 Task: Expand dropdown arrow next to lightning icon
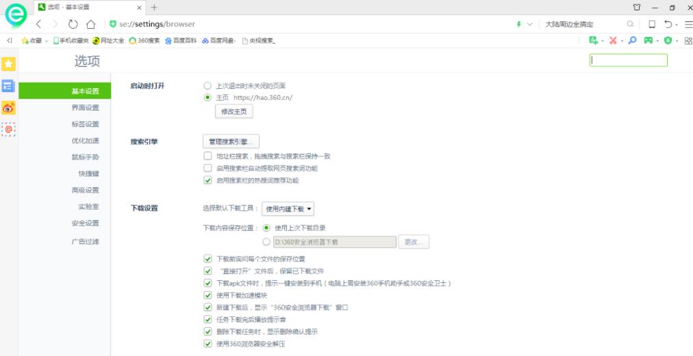[530, 25]
